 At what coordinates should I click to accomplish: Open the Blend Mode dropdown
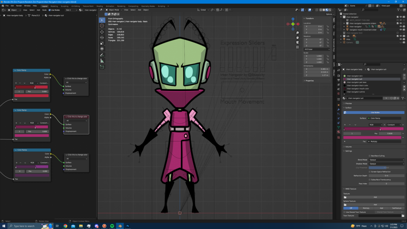(386, 160)
